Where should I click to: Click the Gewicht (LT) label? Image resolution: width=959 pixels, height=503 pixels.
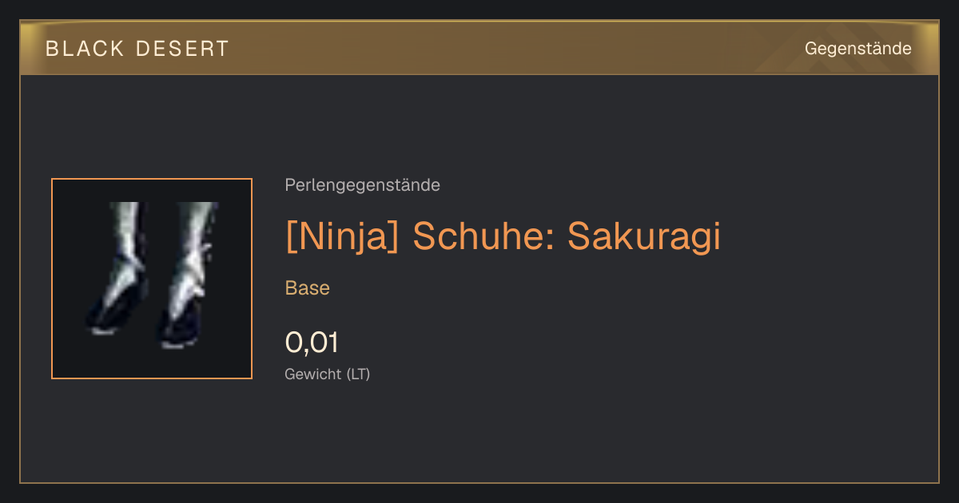tap(328, 374)
